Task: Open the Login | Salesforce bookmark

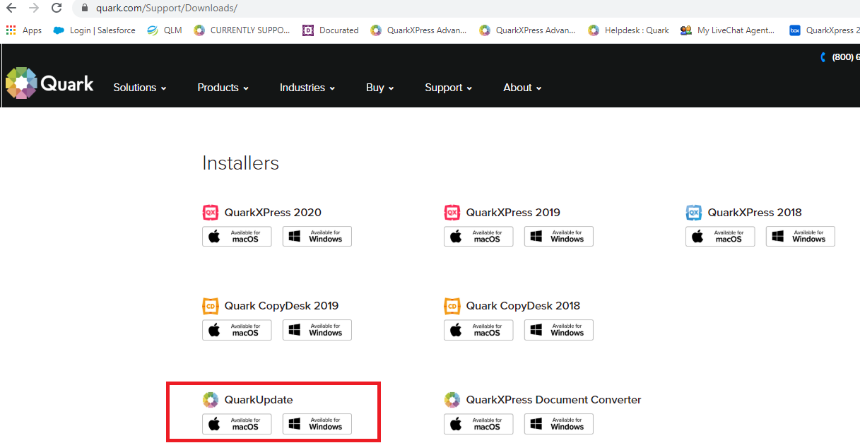Action: 94,30
